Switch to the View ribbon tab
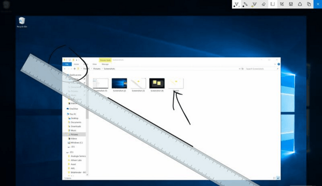The image size is (322, 186). click(94, 64)
